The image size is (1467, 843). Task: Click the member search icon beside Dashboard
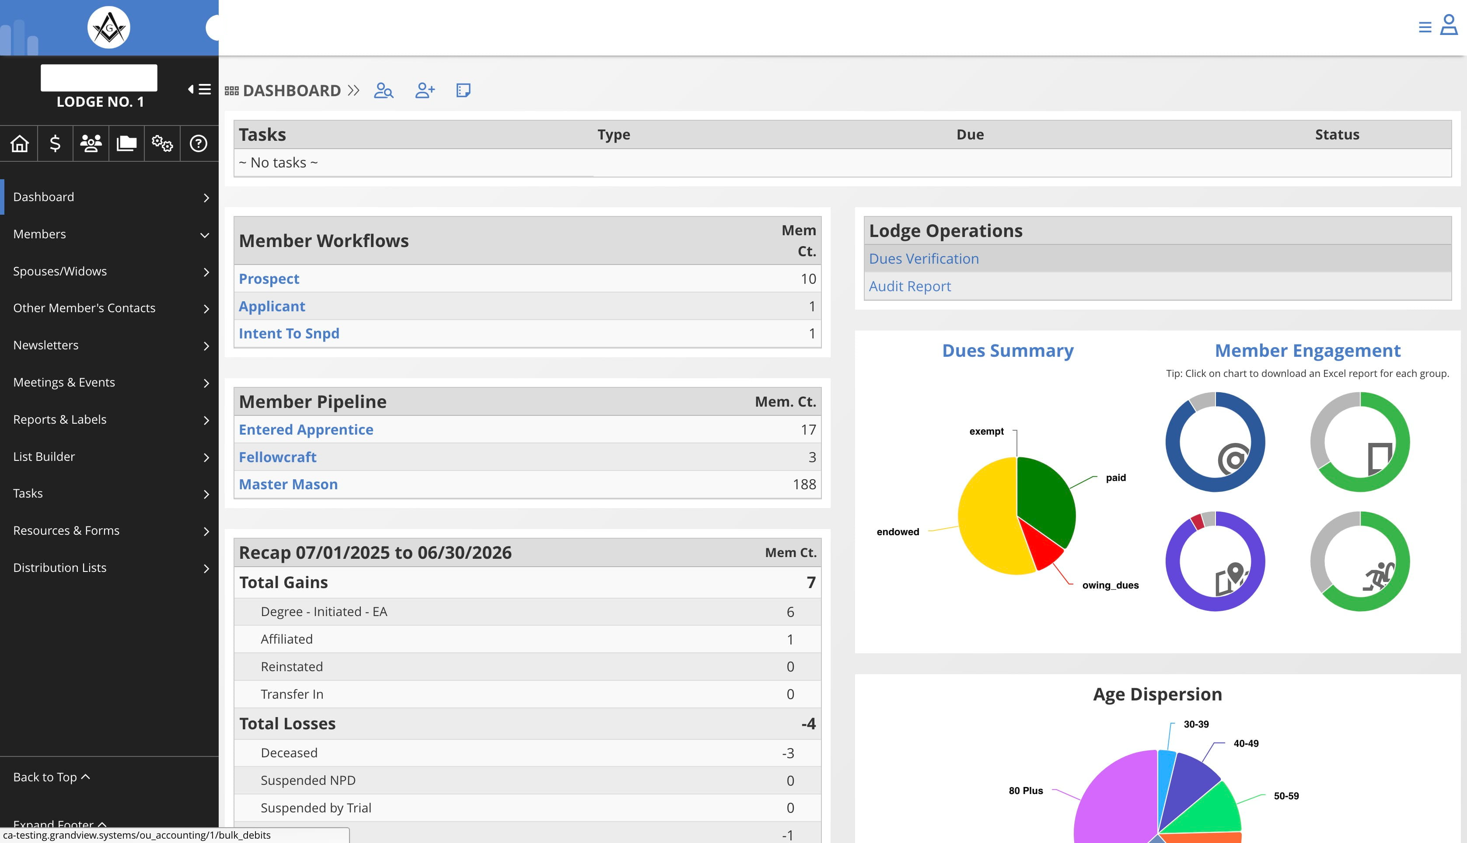tap(384, 91)
